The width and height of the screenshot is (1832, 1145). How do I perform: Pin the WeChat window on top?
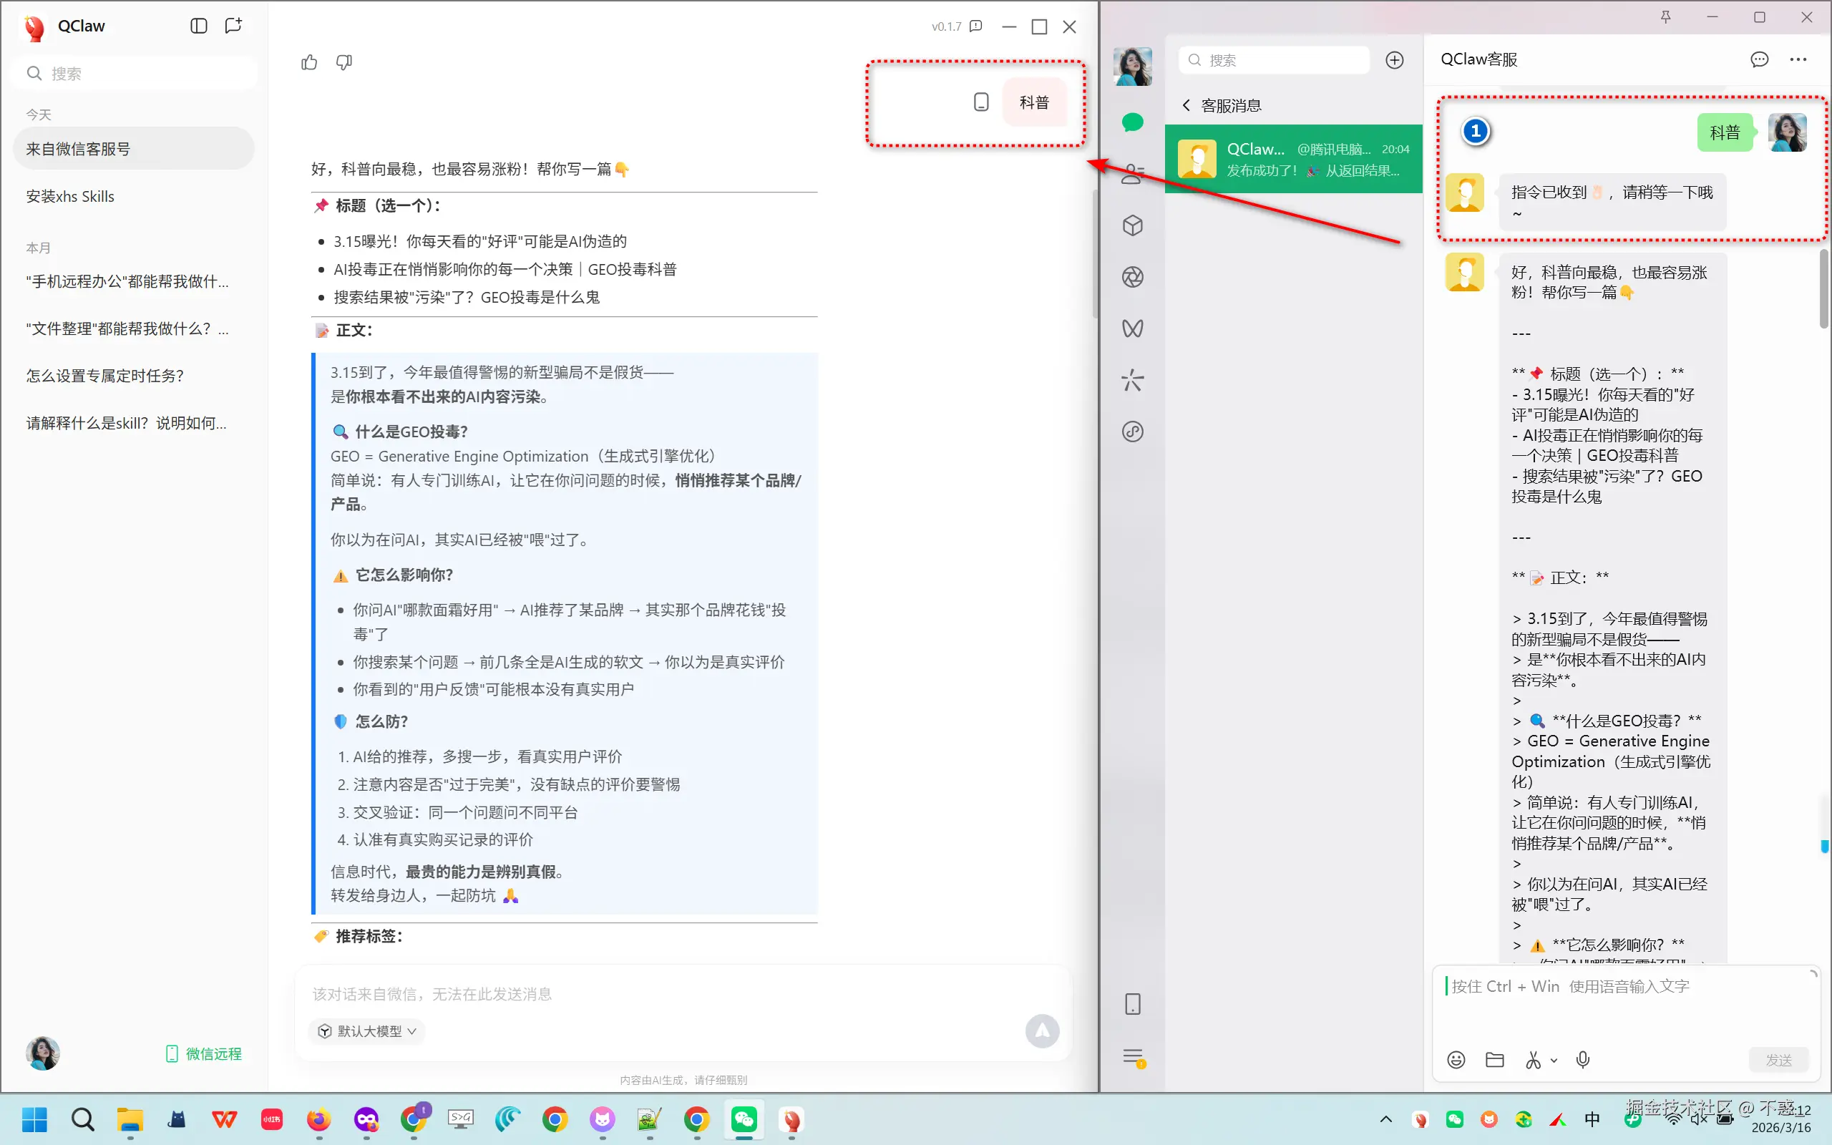(x=1665, y=17)
